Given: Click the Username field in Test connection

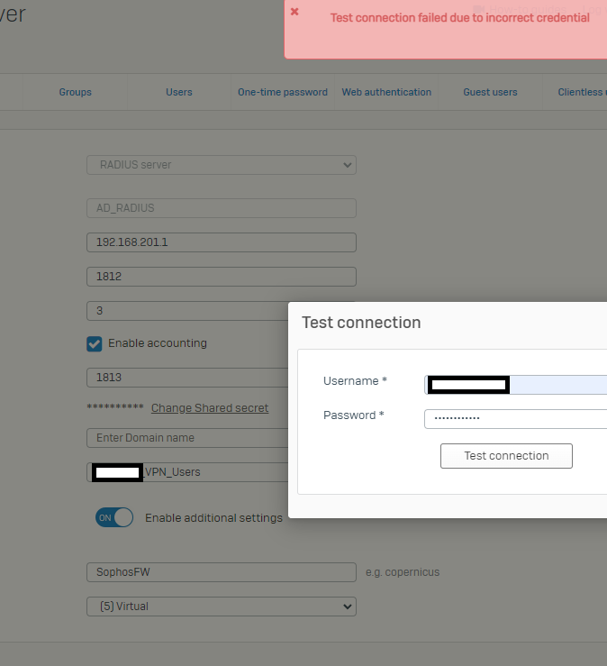Looking at the screenshot, I should (515, 385).
